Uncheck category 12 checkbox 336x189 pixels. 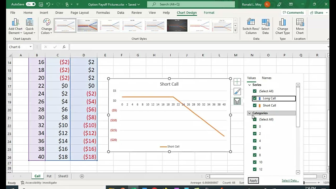[255, 169]
